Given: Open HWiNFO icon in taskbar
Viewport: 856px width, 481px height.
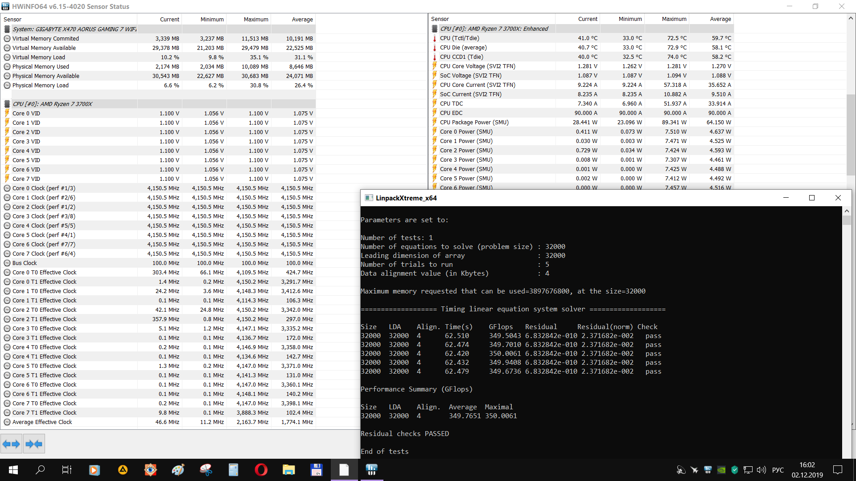Looking at the screenshot, I should (371, 469).
